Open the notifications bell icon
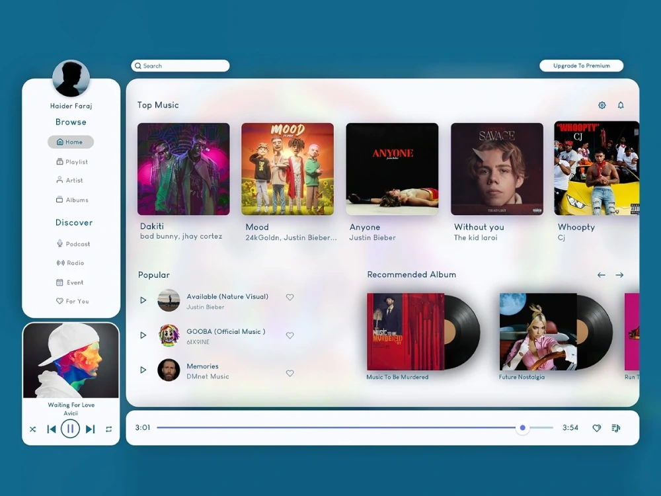 pyautogui.click(x=621, y=105)
